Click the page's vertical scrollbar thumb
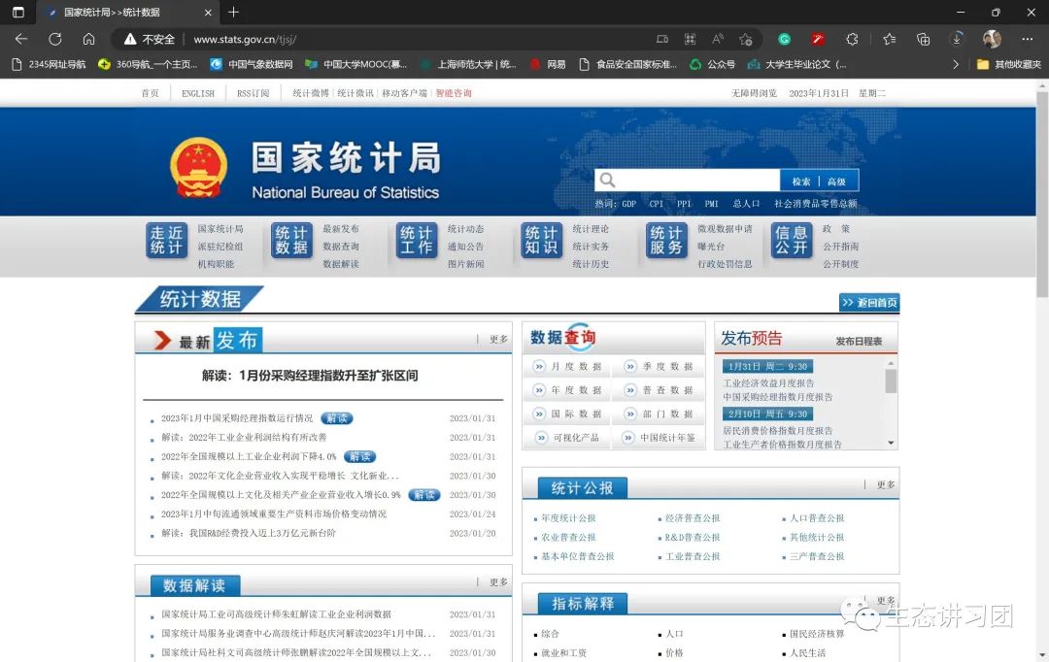The width and height of the screenshot is (1049, 662). 1041,194
